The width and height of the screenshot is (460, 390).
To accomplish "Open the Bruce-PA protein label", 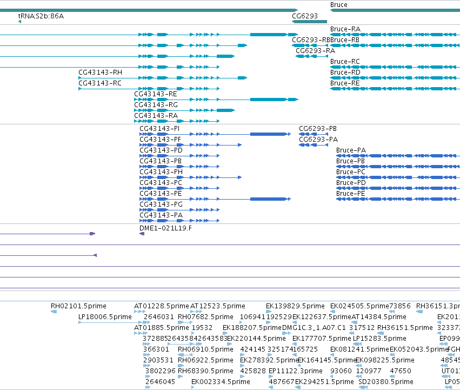I will tap(351, 150).
